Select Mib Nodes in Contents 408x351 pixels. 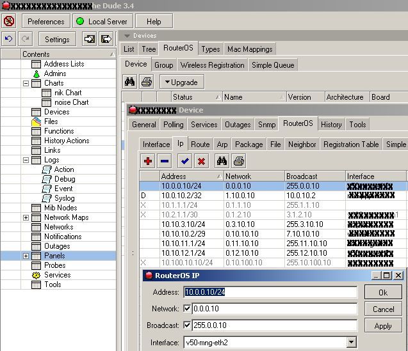(x=61, y=208)
